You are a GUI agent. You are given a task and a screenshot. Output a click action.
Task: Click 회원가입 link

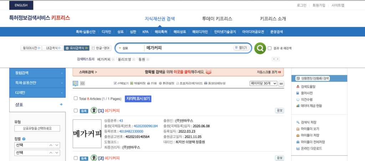click(319, 5)
